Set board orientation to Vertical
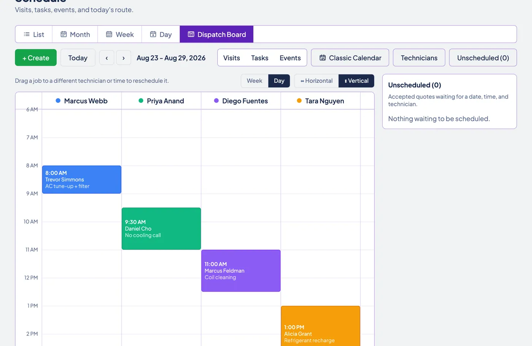This screenshot has height=346, width=532. 356,81
